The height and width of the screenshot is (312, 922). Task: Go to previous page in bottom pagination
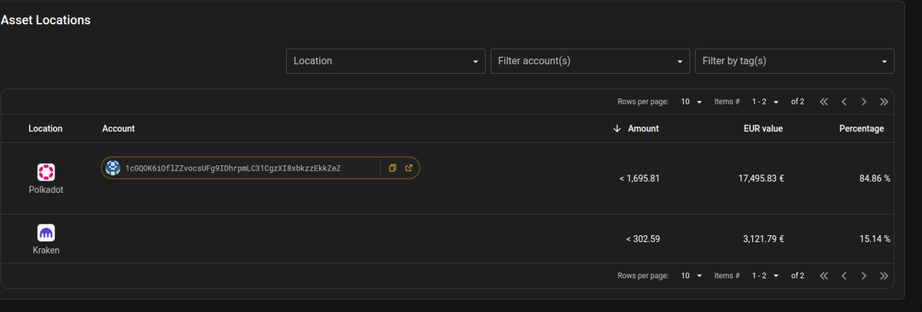tap(844, 275)
